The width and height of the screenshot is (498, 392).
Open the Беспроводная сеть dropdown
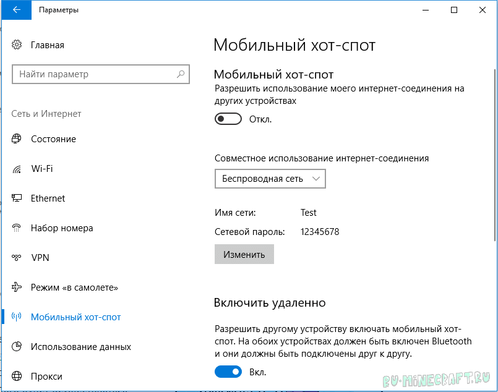coord(270,179)
